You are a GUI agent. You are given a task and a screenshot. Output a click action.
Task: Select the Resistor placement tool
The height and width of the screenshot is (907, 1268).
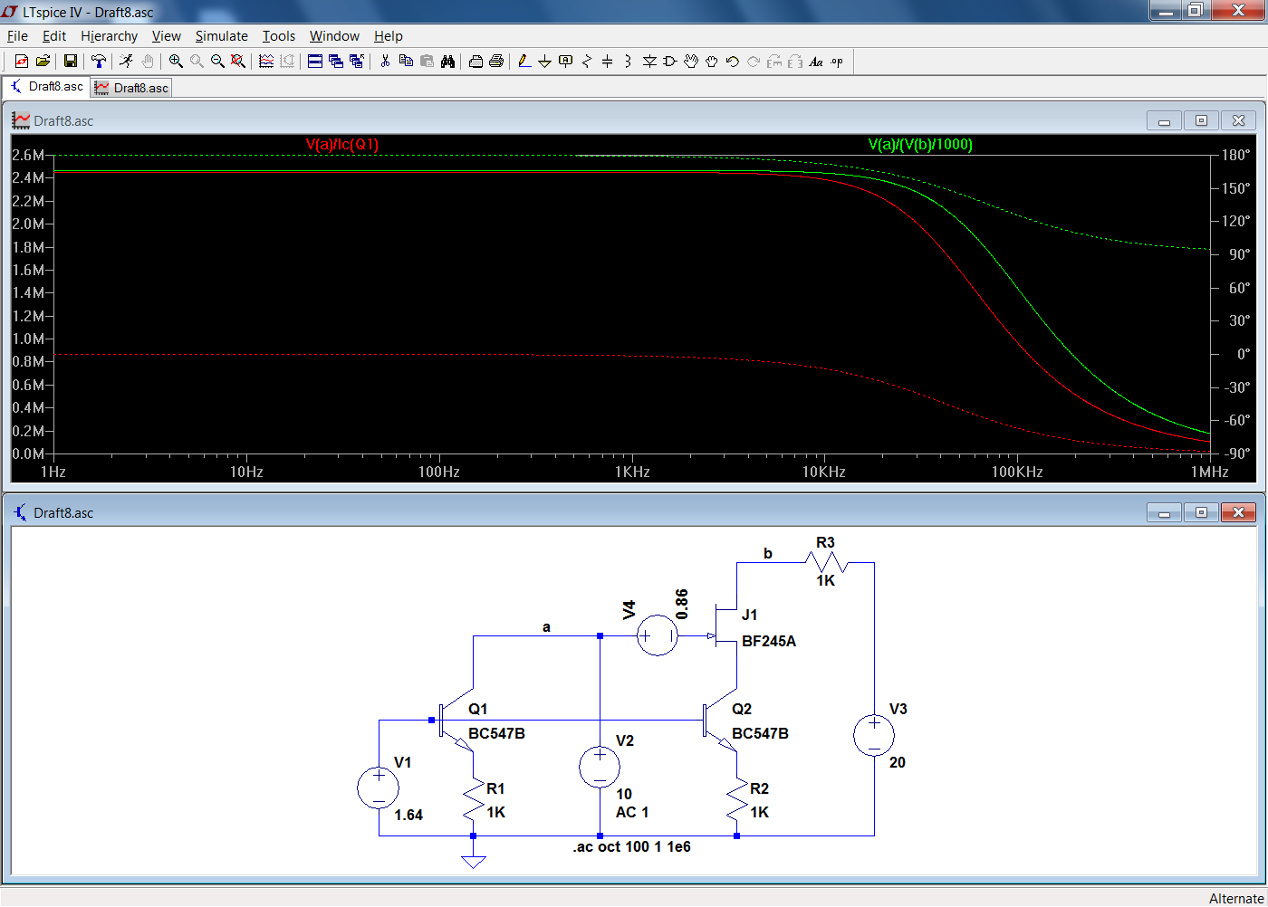pos(587,61)
